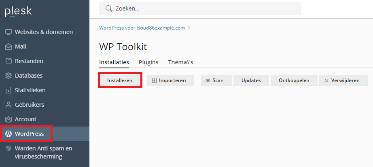Select WordPress label in sidebar
The height and width of the screenshot is (167, 373).
click(x=29, y=134)
